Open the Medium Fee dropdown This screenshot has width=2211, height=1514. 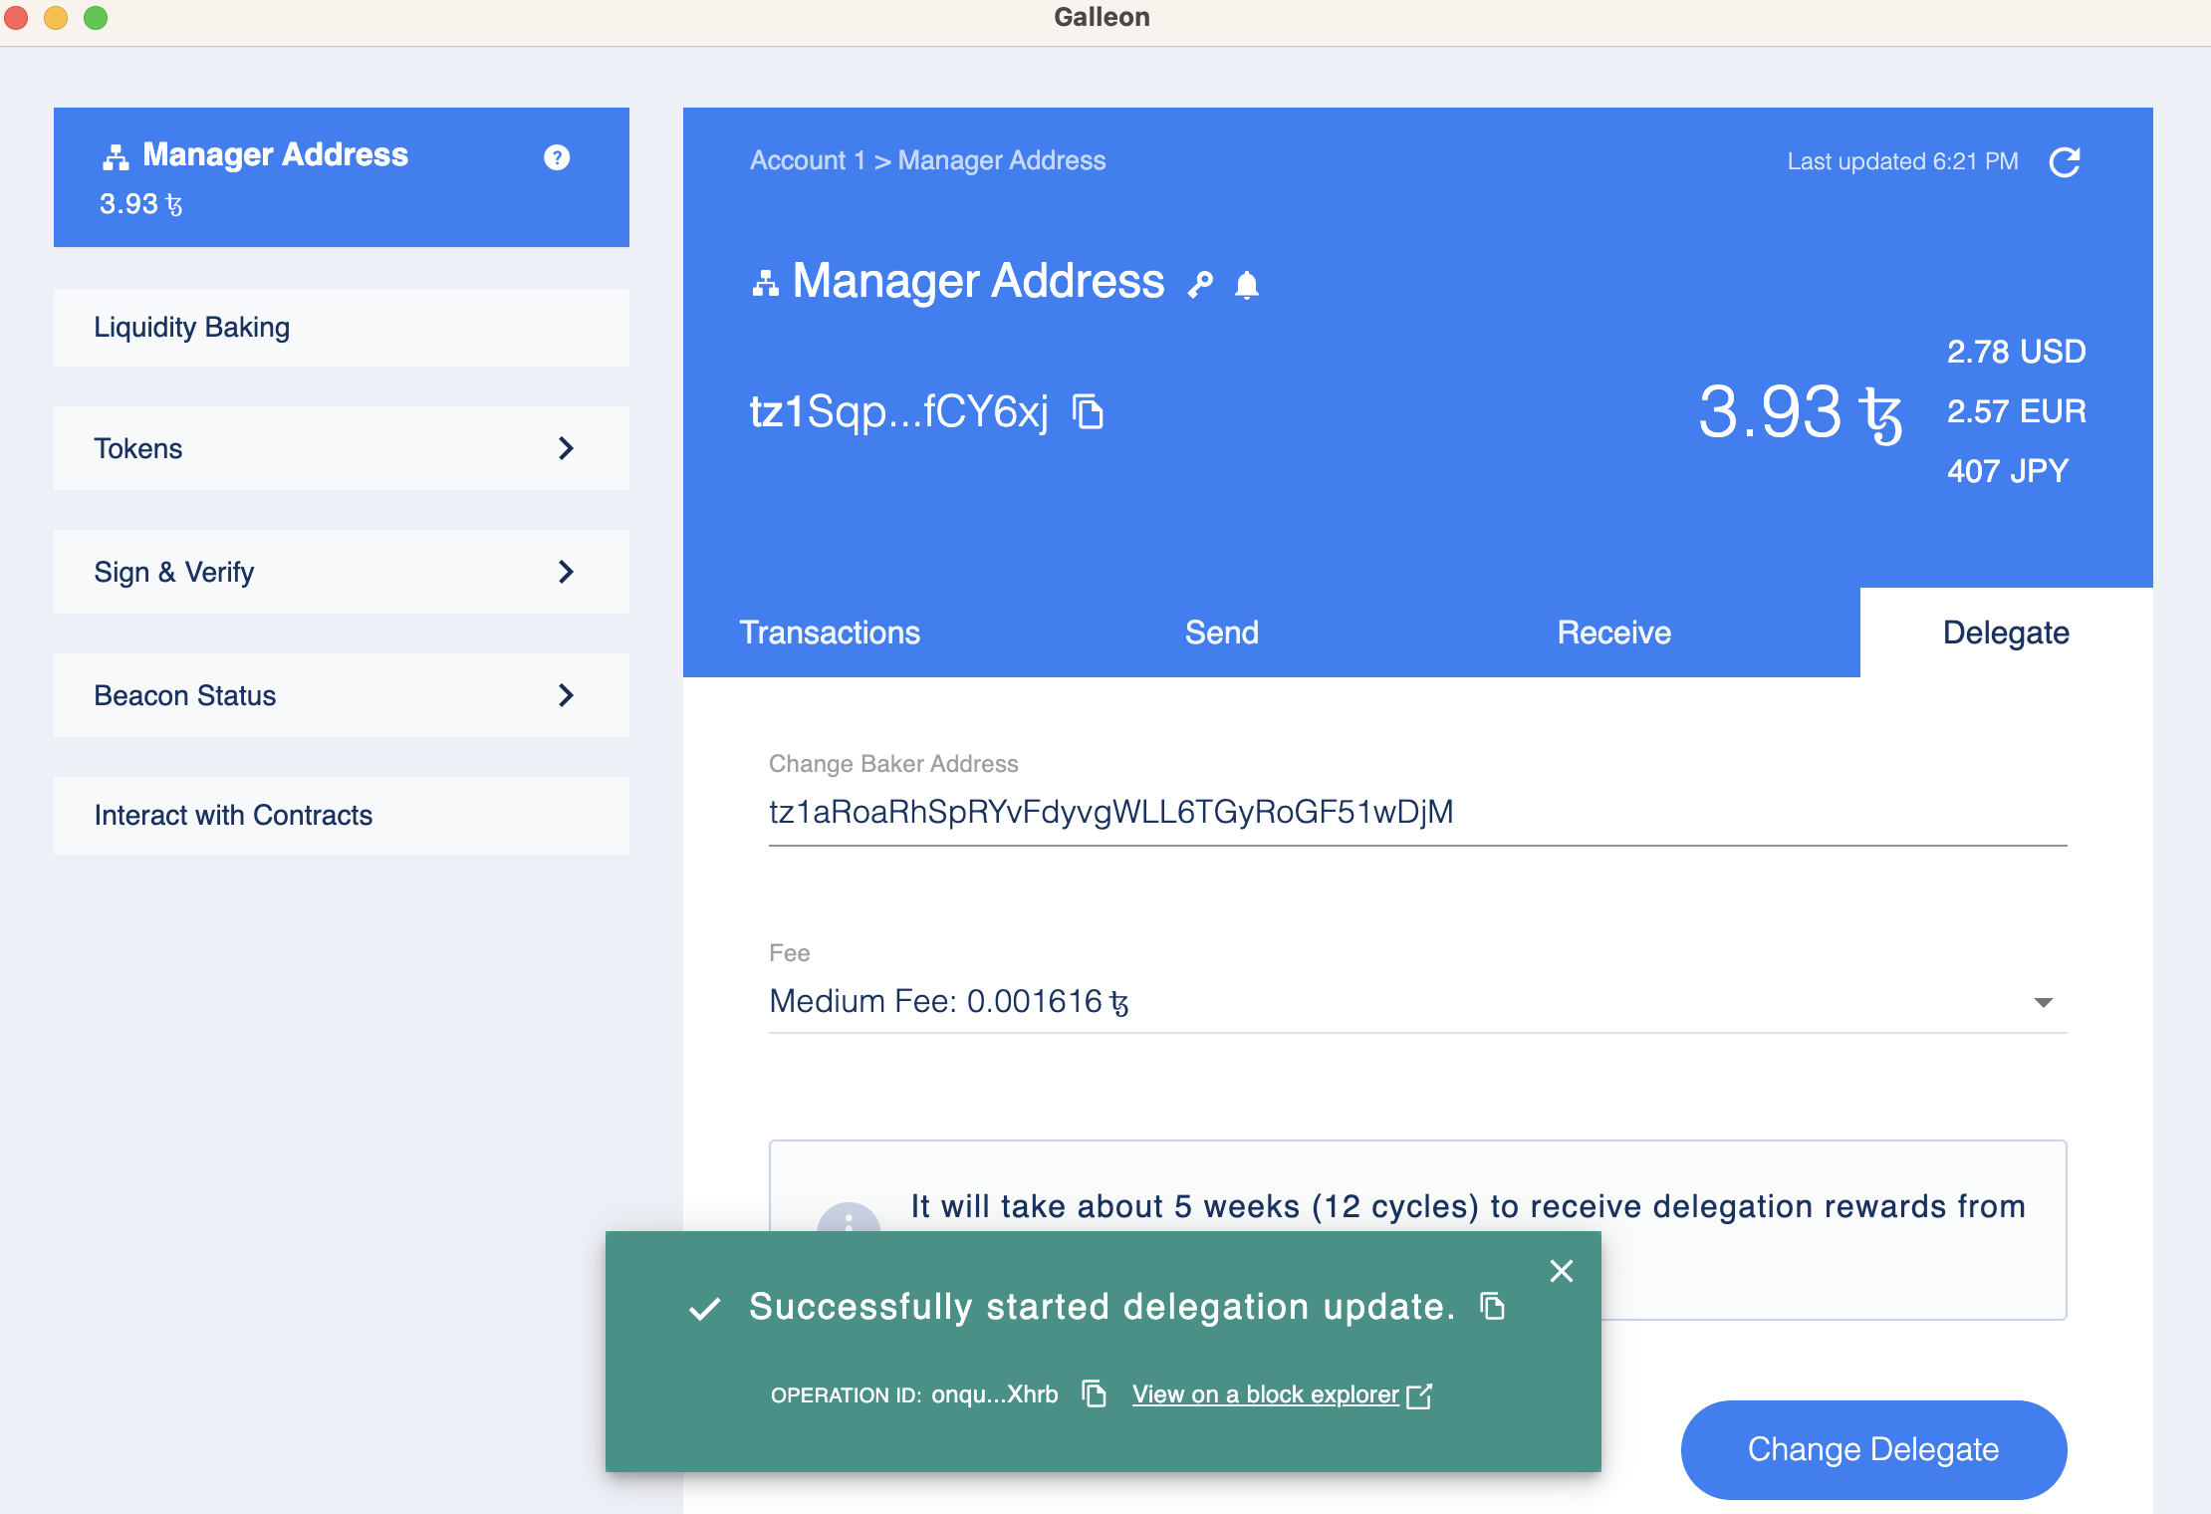pos(1417,1001)
